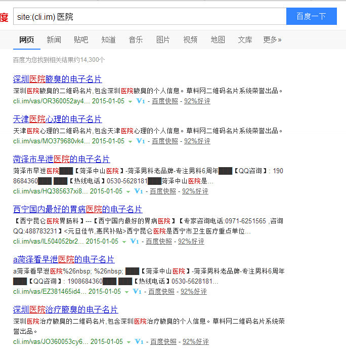Switch to the 文库 tab
The width and height of the screenshot is (346, 352).
click(245, 40)
